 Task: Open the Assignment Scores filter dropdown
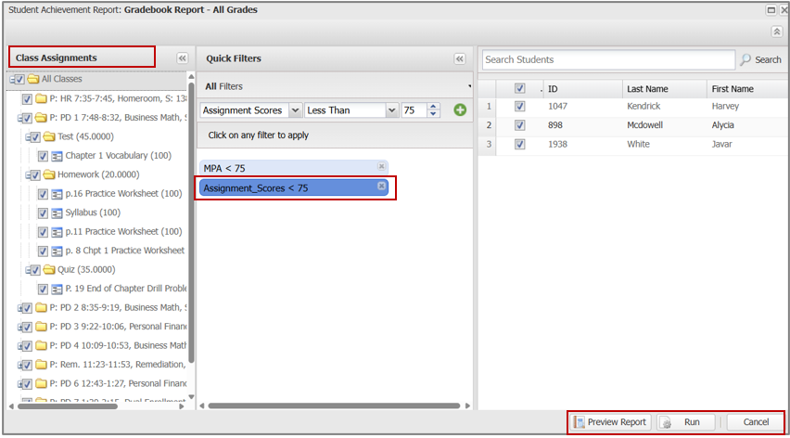295,110
